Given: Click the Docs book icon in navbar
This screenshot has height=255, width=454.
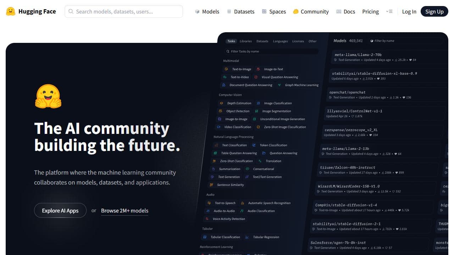Looking at the screenshot, I should (x=339, y=12).
